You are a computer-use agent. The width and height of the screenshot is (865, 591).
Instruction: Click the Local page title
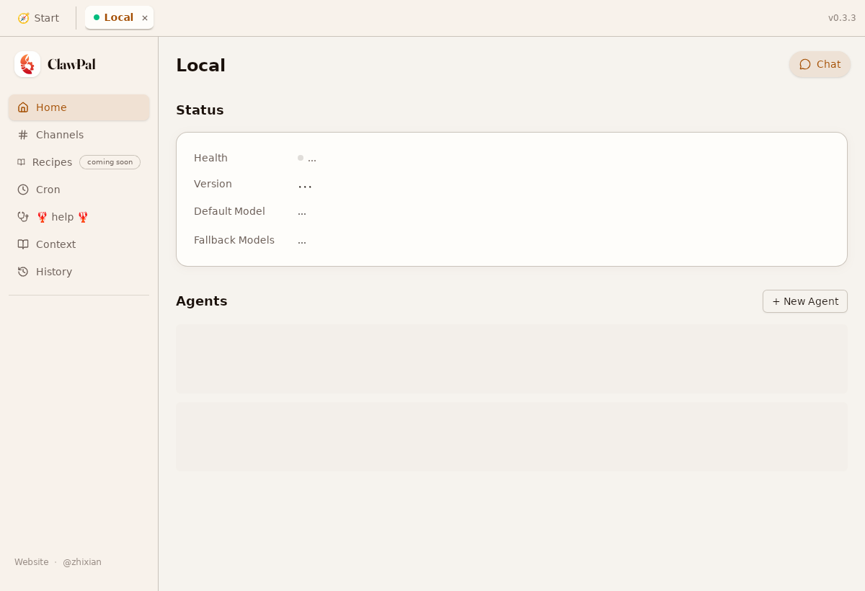[x=200, y=66]
